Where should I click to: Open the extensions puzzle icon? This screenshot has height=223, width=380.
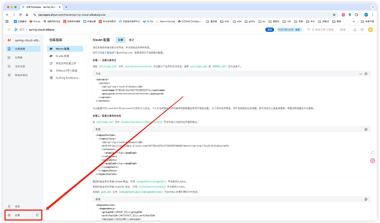(x=356, y=15)
